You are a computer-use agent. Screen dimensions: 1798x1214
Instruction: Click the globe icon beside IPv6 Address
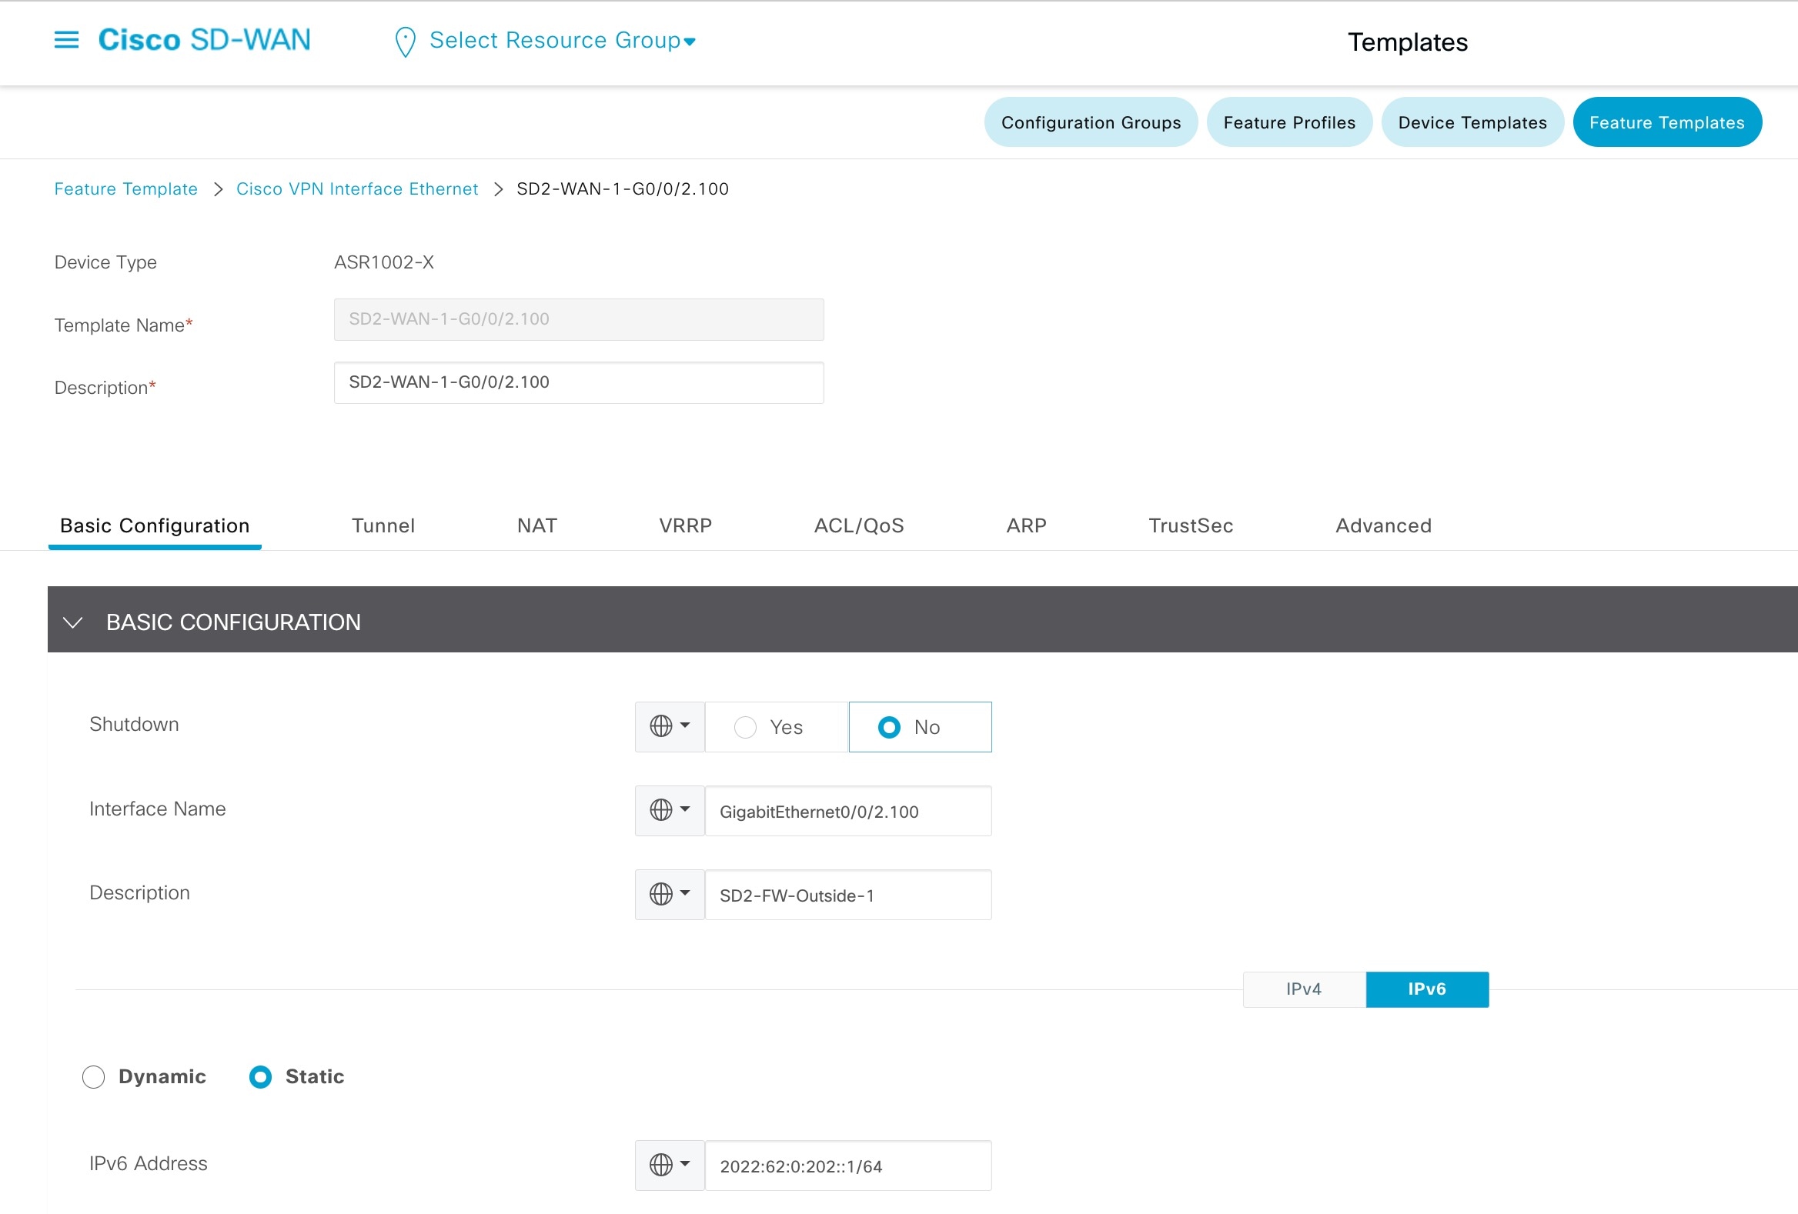point(660,1165)
